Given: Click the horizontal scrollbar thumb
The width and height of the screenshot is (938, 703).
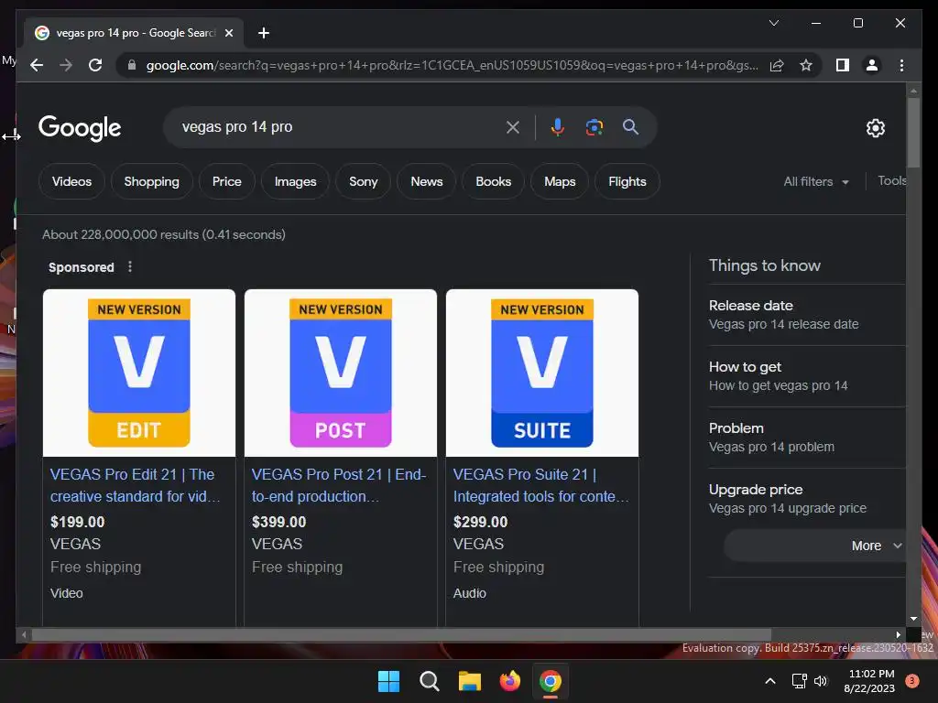Looking at the screenshot, I should point(401,634).
